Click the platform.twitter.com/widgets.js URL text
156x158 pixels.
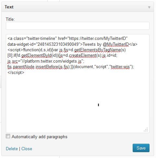53,61
